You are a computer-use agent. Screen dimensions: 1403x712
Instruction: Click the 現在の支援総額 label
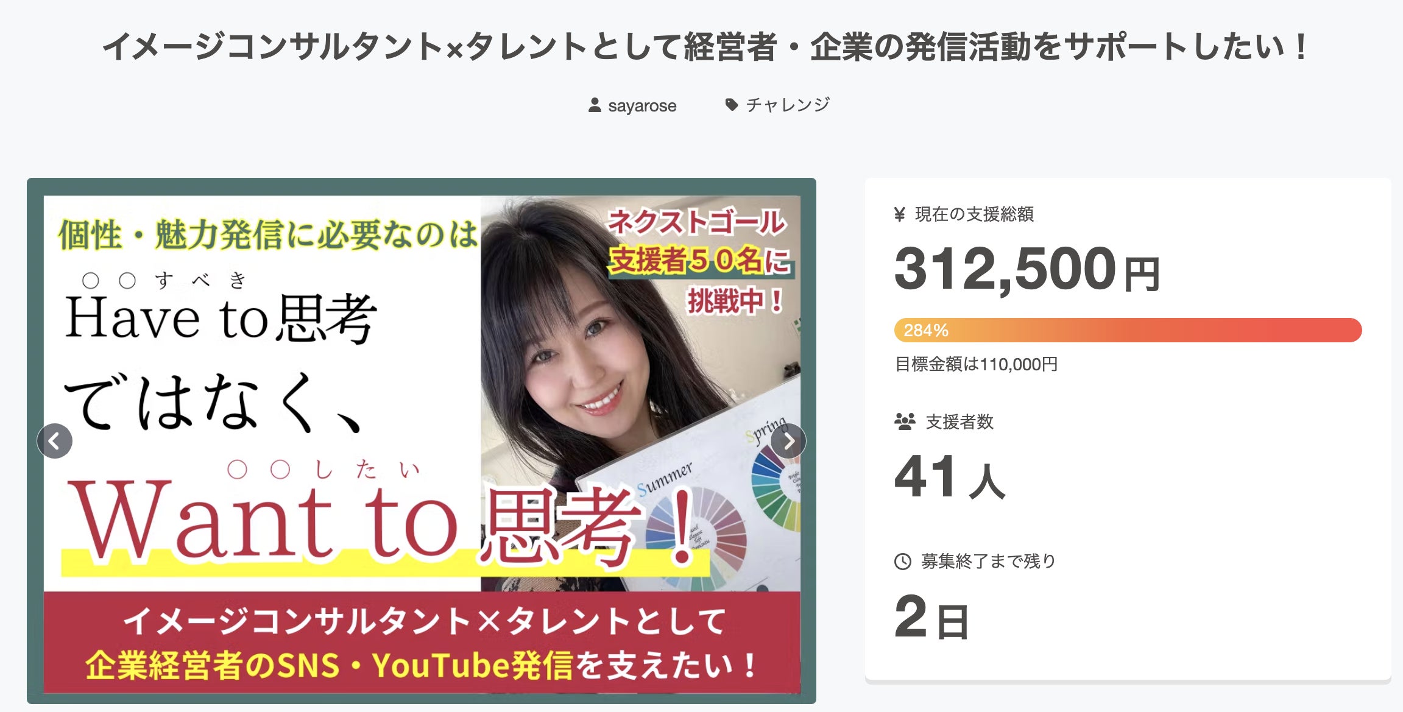974,214
